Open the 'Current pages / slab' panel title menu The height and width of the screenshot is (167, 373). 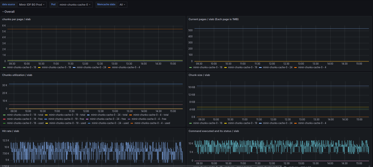(213, 19)
